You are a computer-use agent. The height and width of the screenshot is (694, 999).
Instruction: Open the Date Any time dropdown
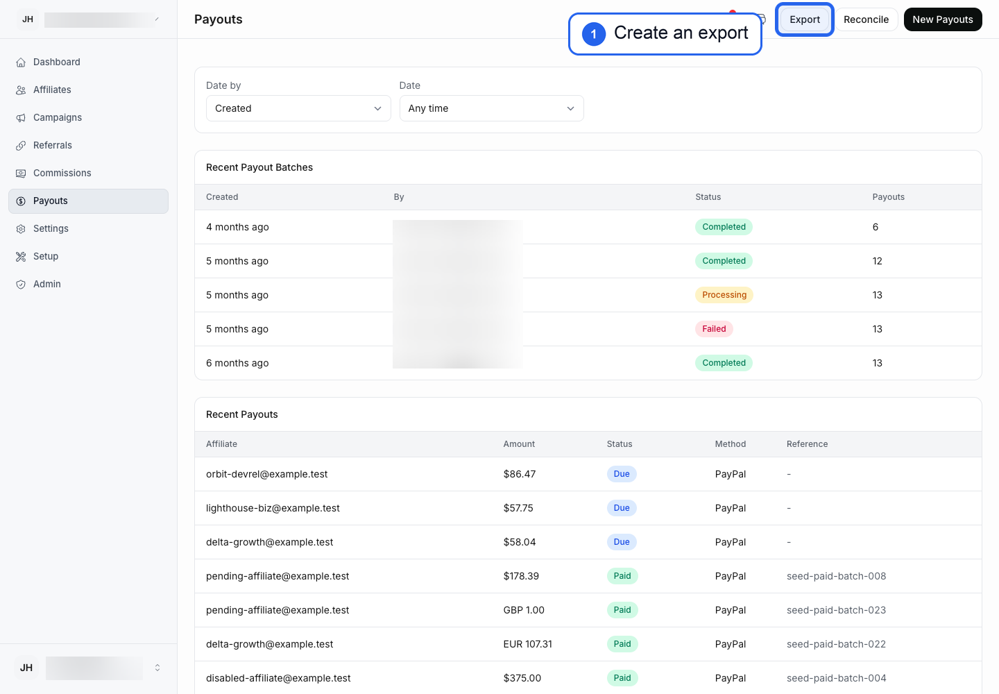click(x=492, y=108)
